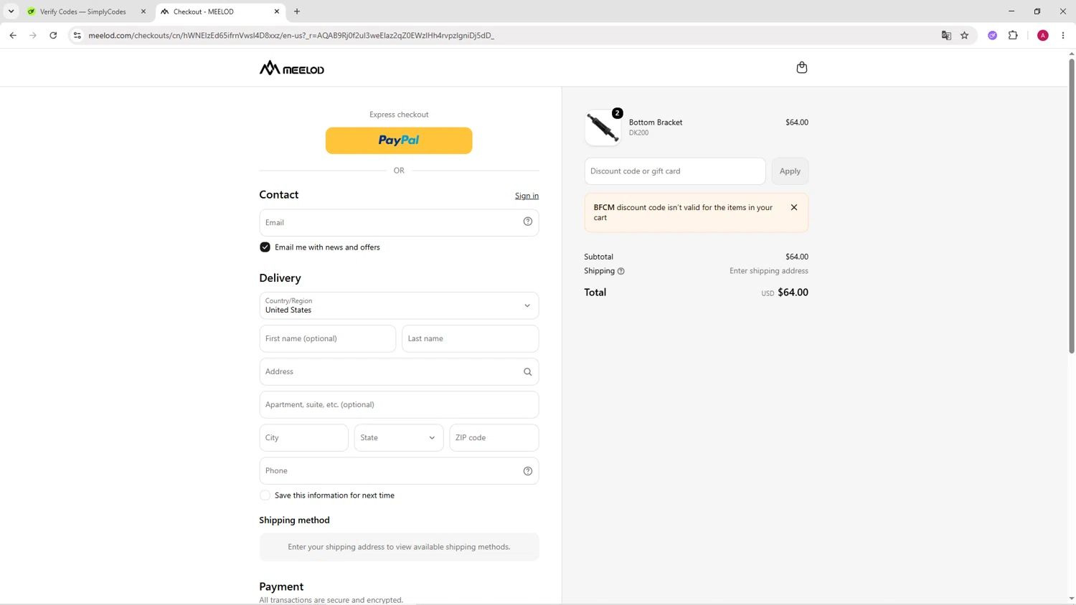Screen dimensions: 1076x605
Task: Click the address search magnifier icon
Action: [528, 371]
